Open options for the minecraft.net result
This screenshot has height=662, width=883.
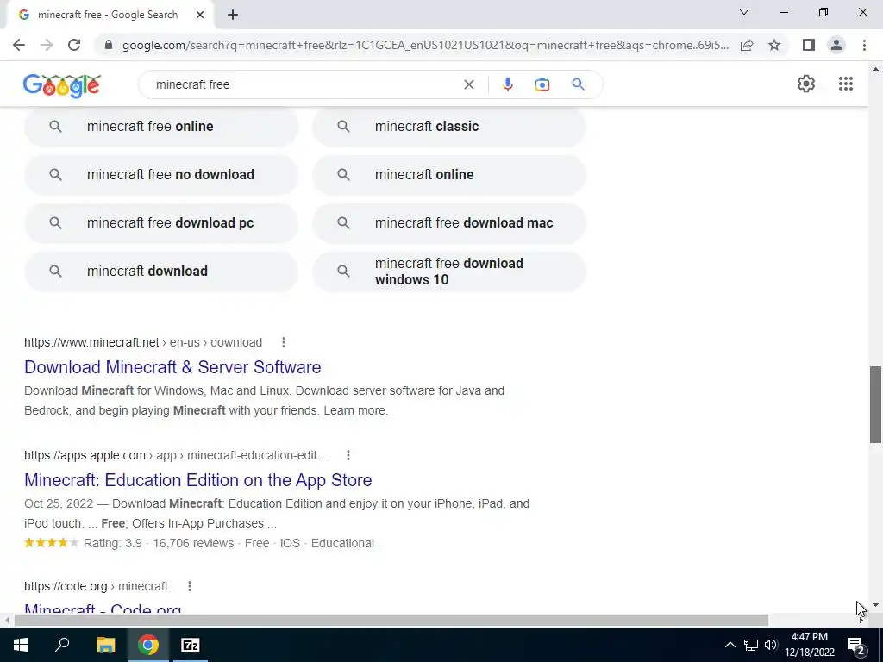283,342
